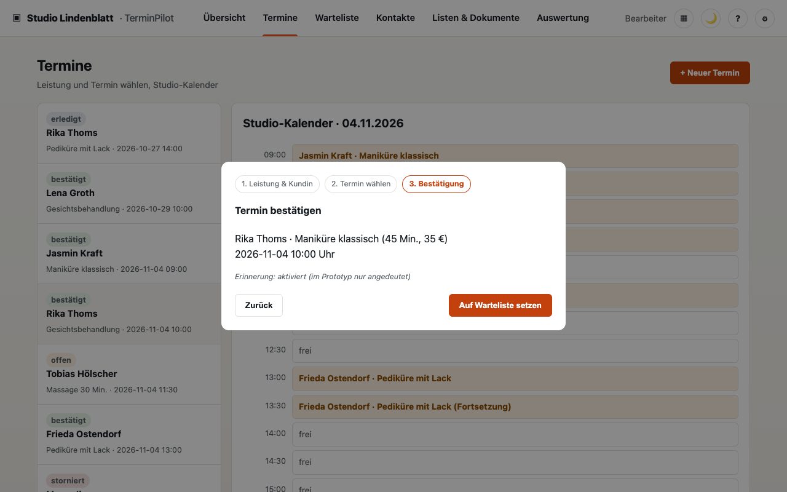This screenshot has height=492, width=787.
Task: Select the free 14:00 calendar slot
Action: click(x=515, y=434)
